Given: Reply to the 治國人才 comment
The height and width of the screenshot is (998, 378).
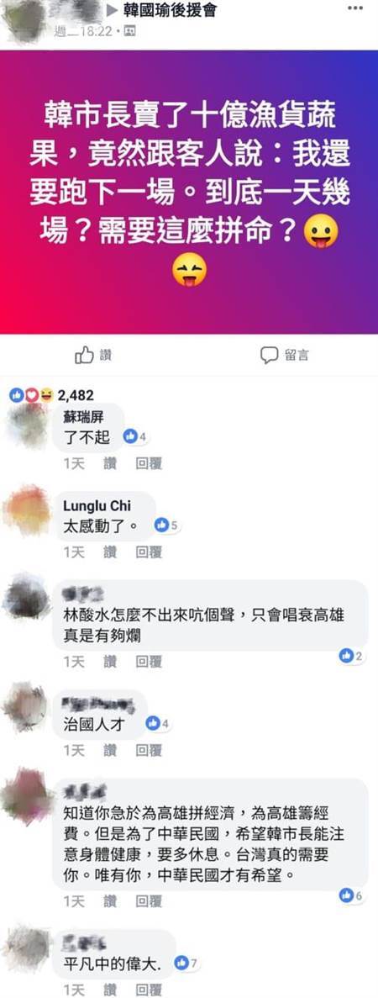Looking at the screenshot, I should pos(149,751).
